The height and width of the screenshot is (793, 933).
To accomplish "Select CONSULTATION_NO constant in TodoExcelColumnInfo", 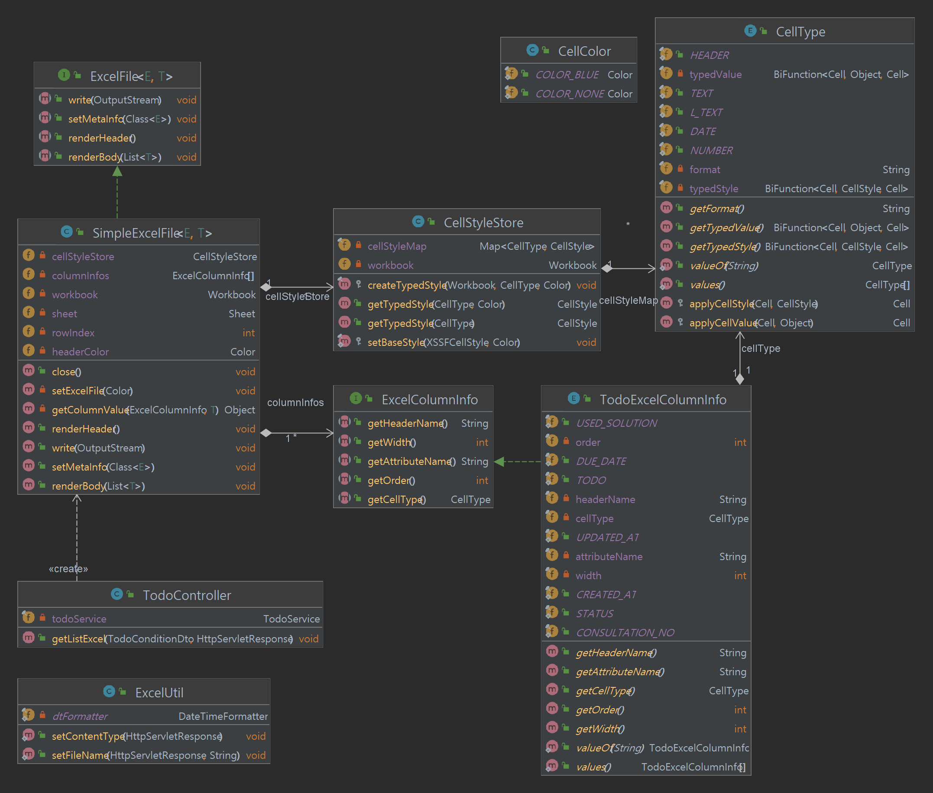I will 625,632.
